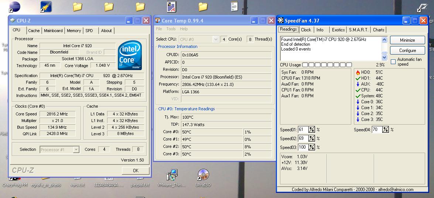Click the Core Speed value 2816.2 MHz
Viewport: 434px width, 198px height.
click(57, 114)
